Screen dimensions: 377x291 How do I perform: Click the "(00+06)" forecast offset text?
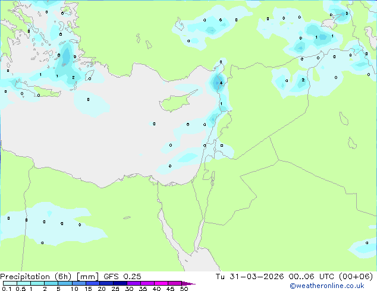pyautogui.click(x=356, y=277)
